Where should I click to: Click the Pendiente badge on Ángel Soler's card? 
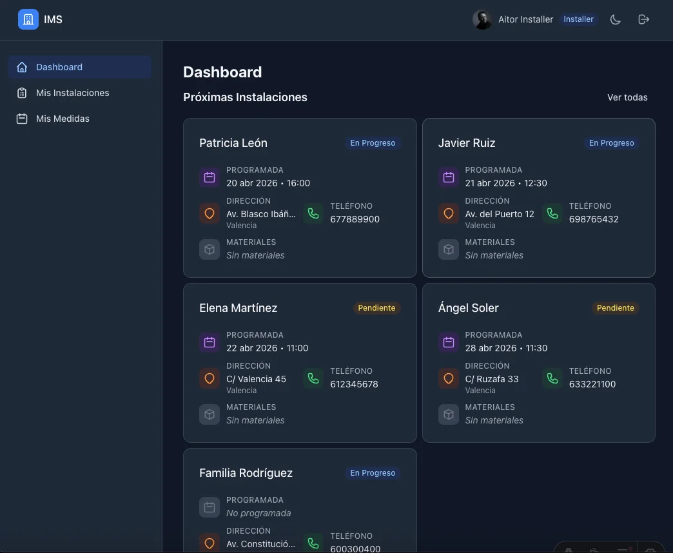(x=615, y=307)
